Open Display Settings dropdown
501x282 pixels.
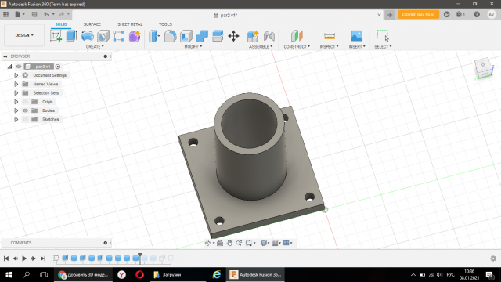265,243
